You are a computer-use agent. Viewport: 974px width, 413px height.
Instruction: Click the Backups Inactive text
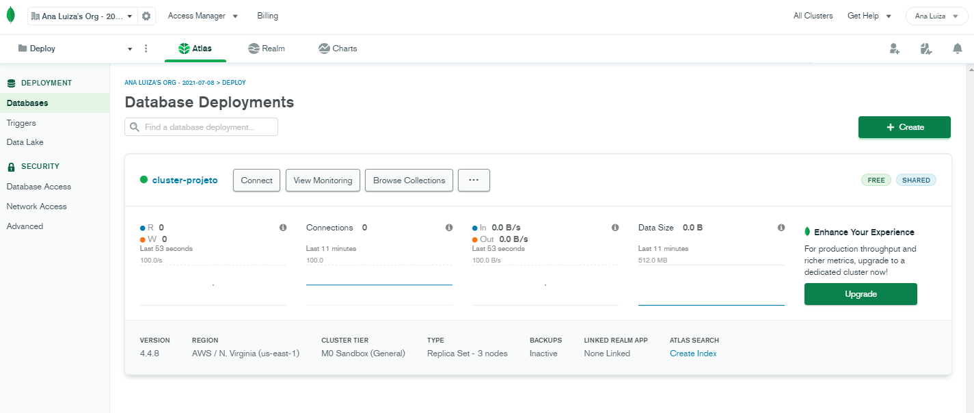click(543, 354)
